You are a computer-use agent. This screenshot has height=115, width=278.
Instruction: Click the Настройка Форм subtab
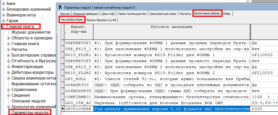[72, 20]
